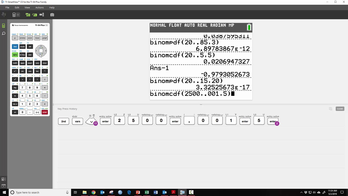Open the magnifier Emulator Explorer sidebar icon
This screenshot has width=348, height=196.
(4, 33)
